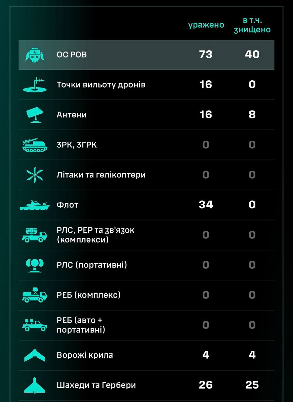Click the radar truck РЛС, РЕР icon
The height and width of the screenshot is (402, 293).
(35, 235)
